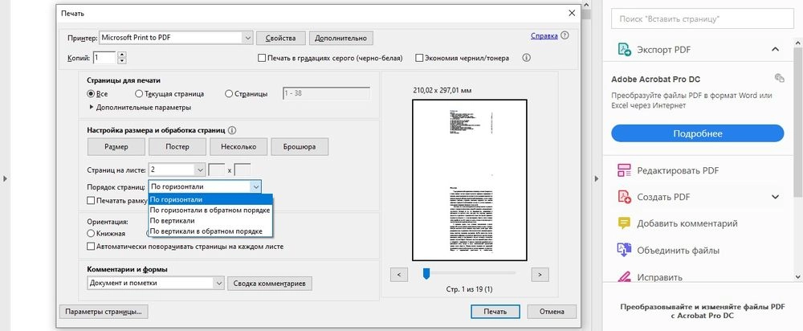Click the 'Печать' print button

495,311
